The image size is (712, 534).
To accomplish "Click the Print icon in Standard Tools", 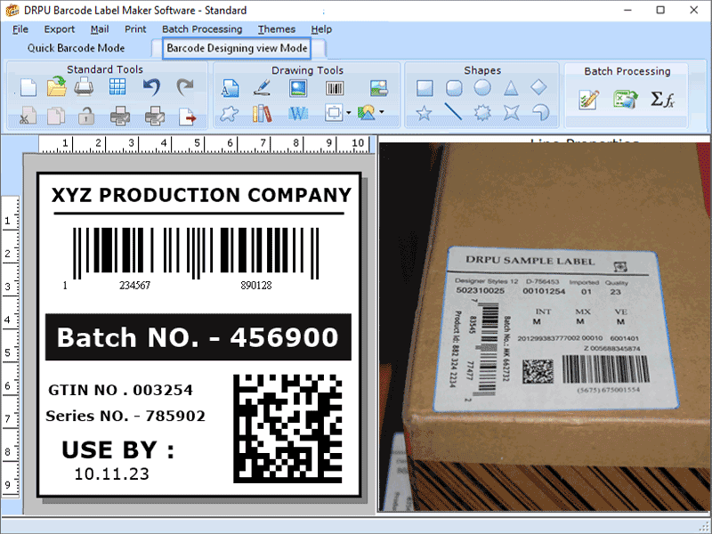I will click(x=85, y=85).
